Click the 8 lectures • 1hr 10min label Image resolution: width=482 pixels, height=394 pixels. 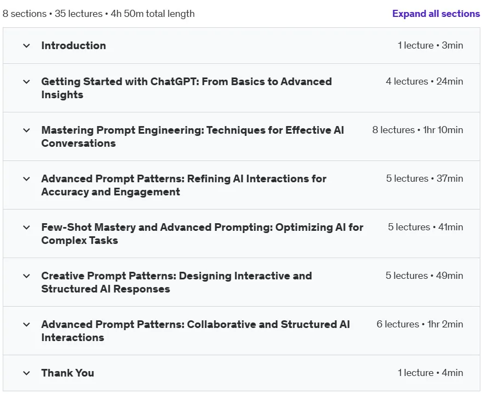(x=418, y=130)
